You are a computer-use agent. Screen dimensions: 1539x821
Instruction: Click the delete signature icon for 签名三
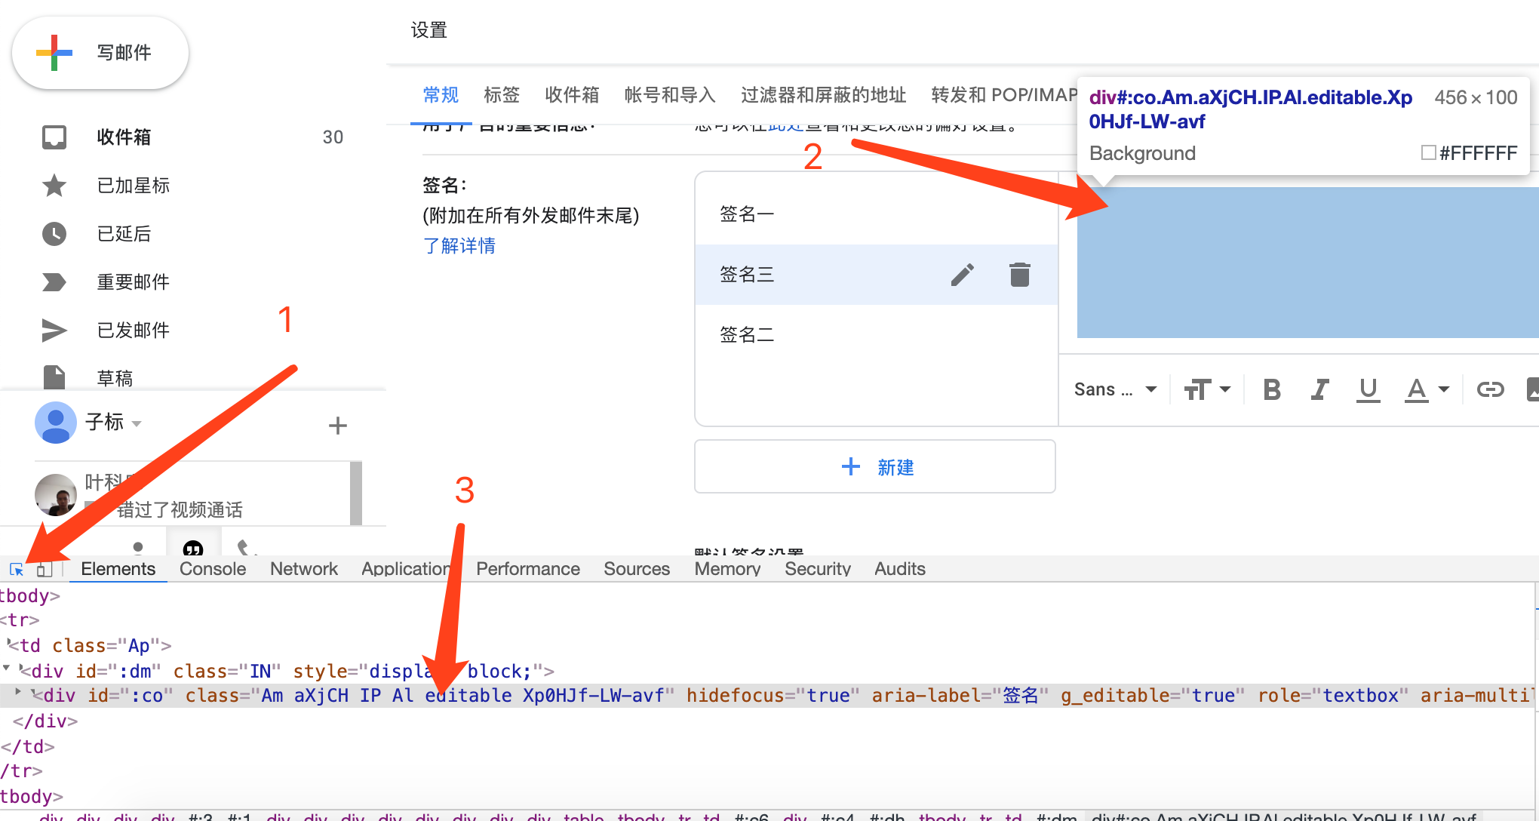tap(1018, 273)
